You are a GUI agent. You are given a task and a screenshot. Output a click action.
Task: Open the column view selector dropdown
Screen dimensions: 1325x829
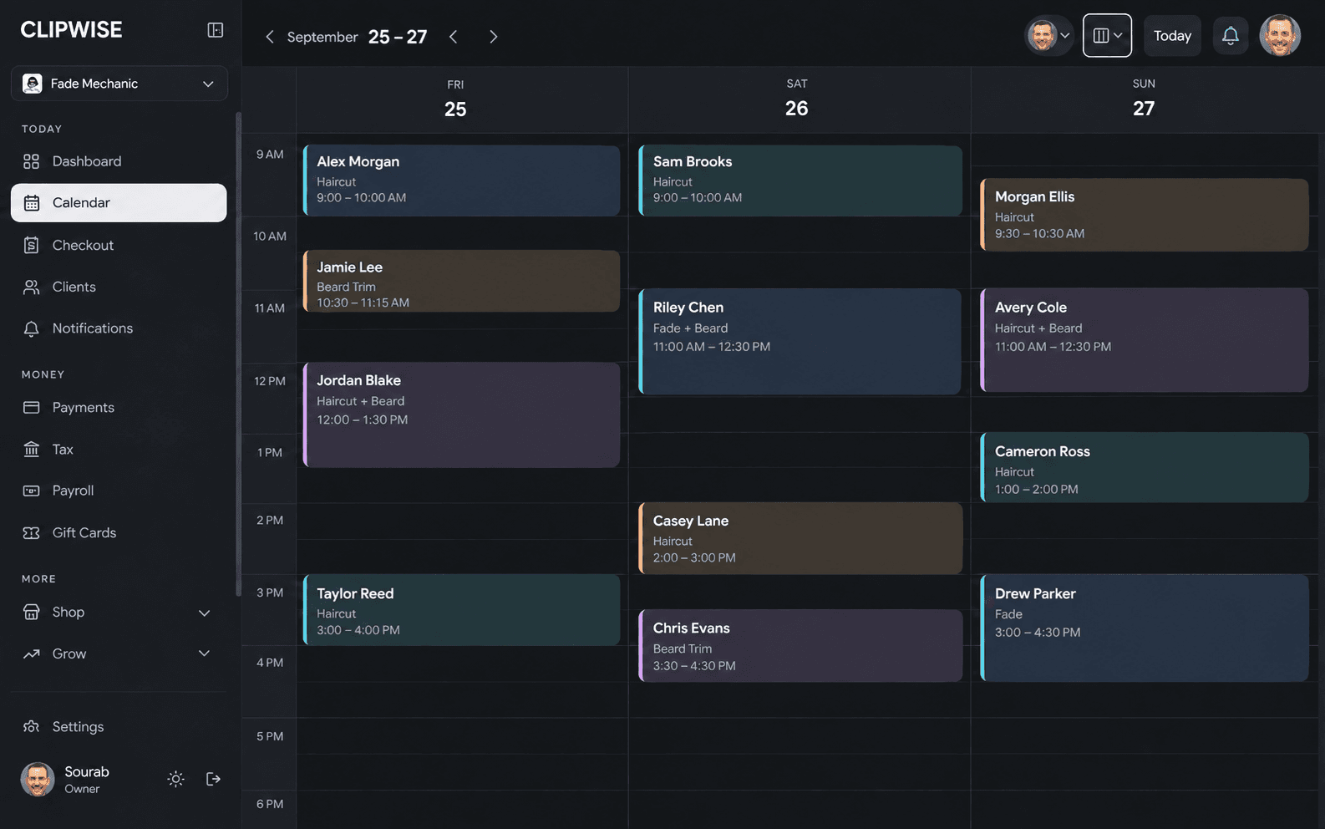1107,35
